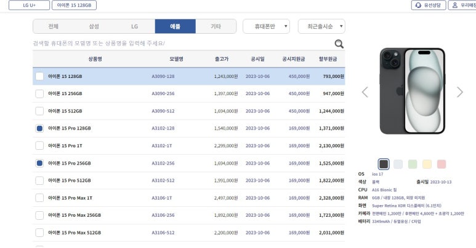476x248 pixels.
Task: Click the A16 Bionic 칩 CPU value
Action: 384,190
